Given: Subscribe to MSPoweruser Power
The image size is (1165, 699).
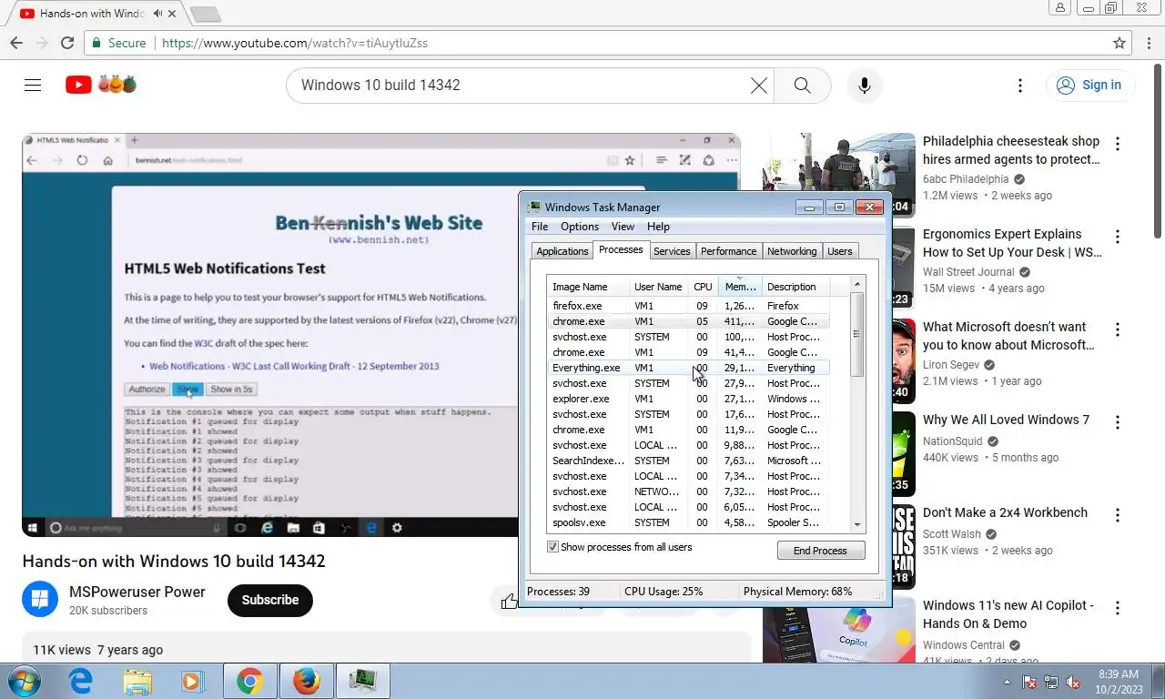Looking at the screenshot, I should tap(270, 600).
